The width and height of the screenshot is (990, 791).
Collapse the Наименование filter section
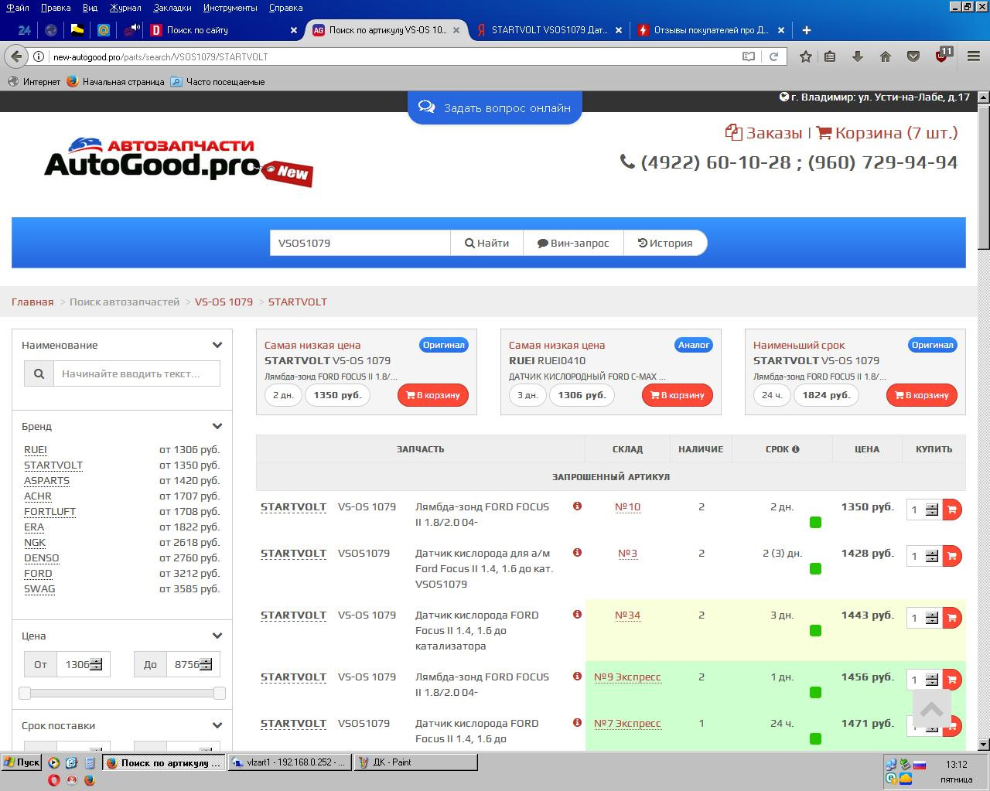coord(217,345)
